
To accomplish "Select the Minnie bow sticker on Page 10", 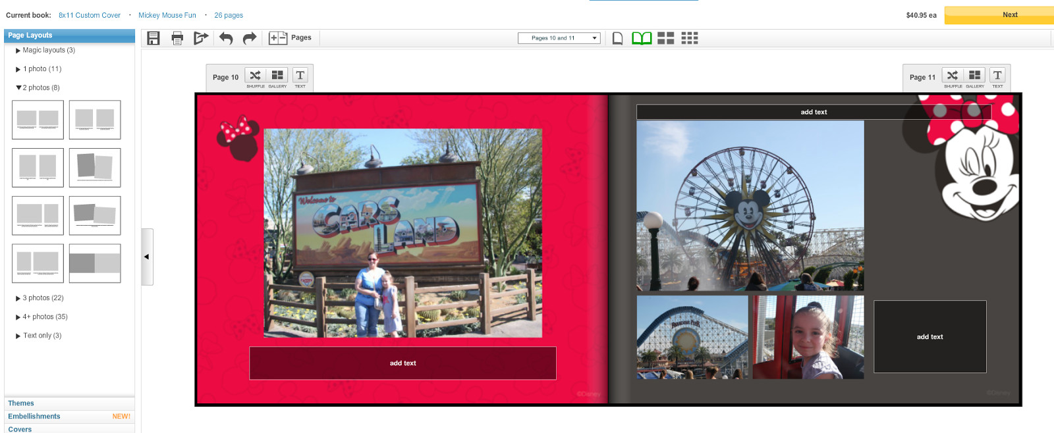I will 238,139.
